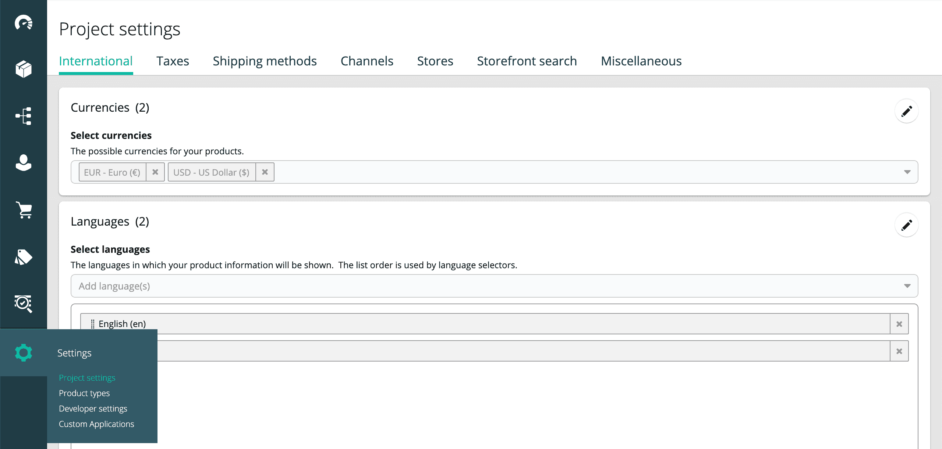The height and width of the screenshot is (449, 942).
Task: Remove the USD - US Dollar tag
Action: click(265, 172)
